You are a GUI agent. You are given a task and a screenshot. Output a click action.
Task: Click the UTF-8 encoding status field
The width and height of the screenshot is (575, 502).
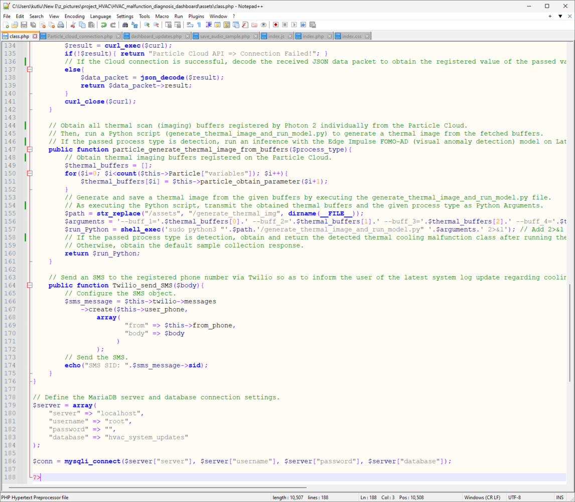(x=514, y=497)
